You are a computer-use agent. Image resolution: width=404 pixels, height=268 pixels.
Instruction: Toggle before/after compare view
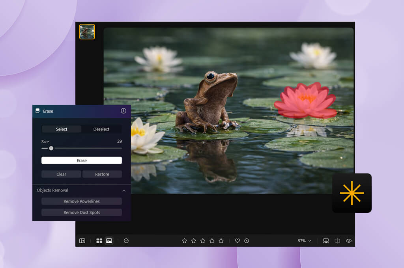click(337, 241)
